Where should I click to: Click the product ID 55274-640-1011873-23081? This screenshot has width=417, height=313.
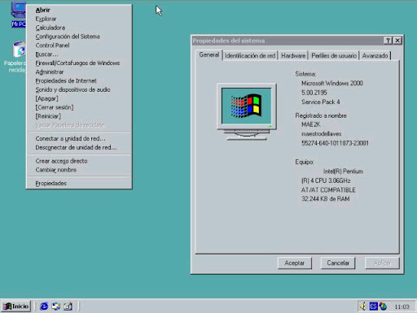[x=335, y=143]
